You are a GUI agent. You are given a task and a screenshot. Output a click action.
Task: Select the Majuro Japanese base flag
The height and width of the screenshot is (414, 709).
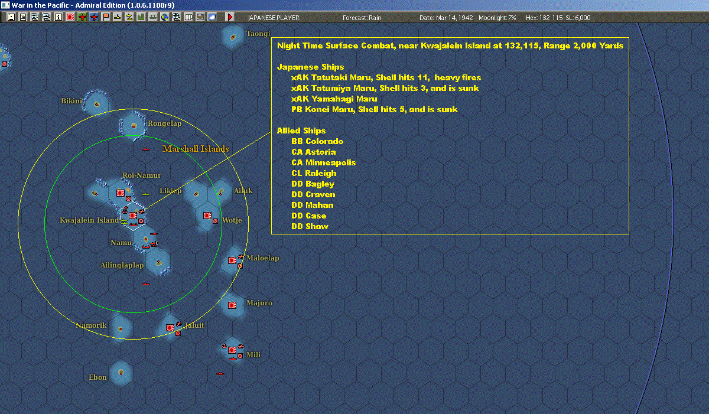coord(232,305)
